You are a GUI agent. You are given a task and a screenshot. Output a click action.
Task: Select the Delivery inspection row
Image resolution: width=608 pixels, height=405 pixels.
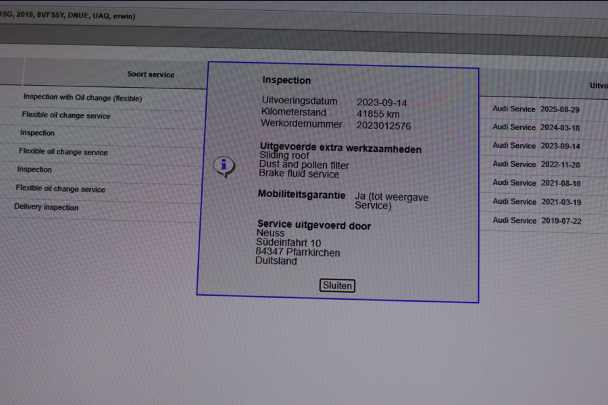click(46, 207)
